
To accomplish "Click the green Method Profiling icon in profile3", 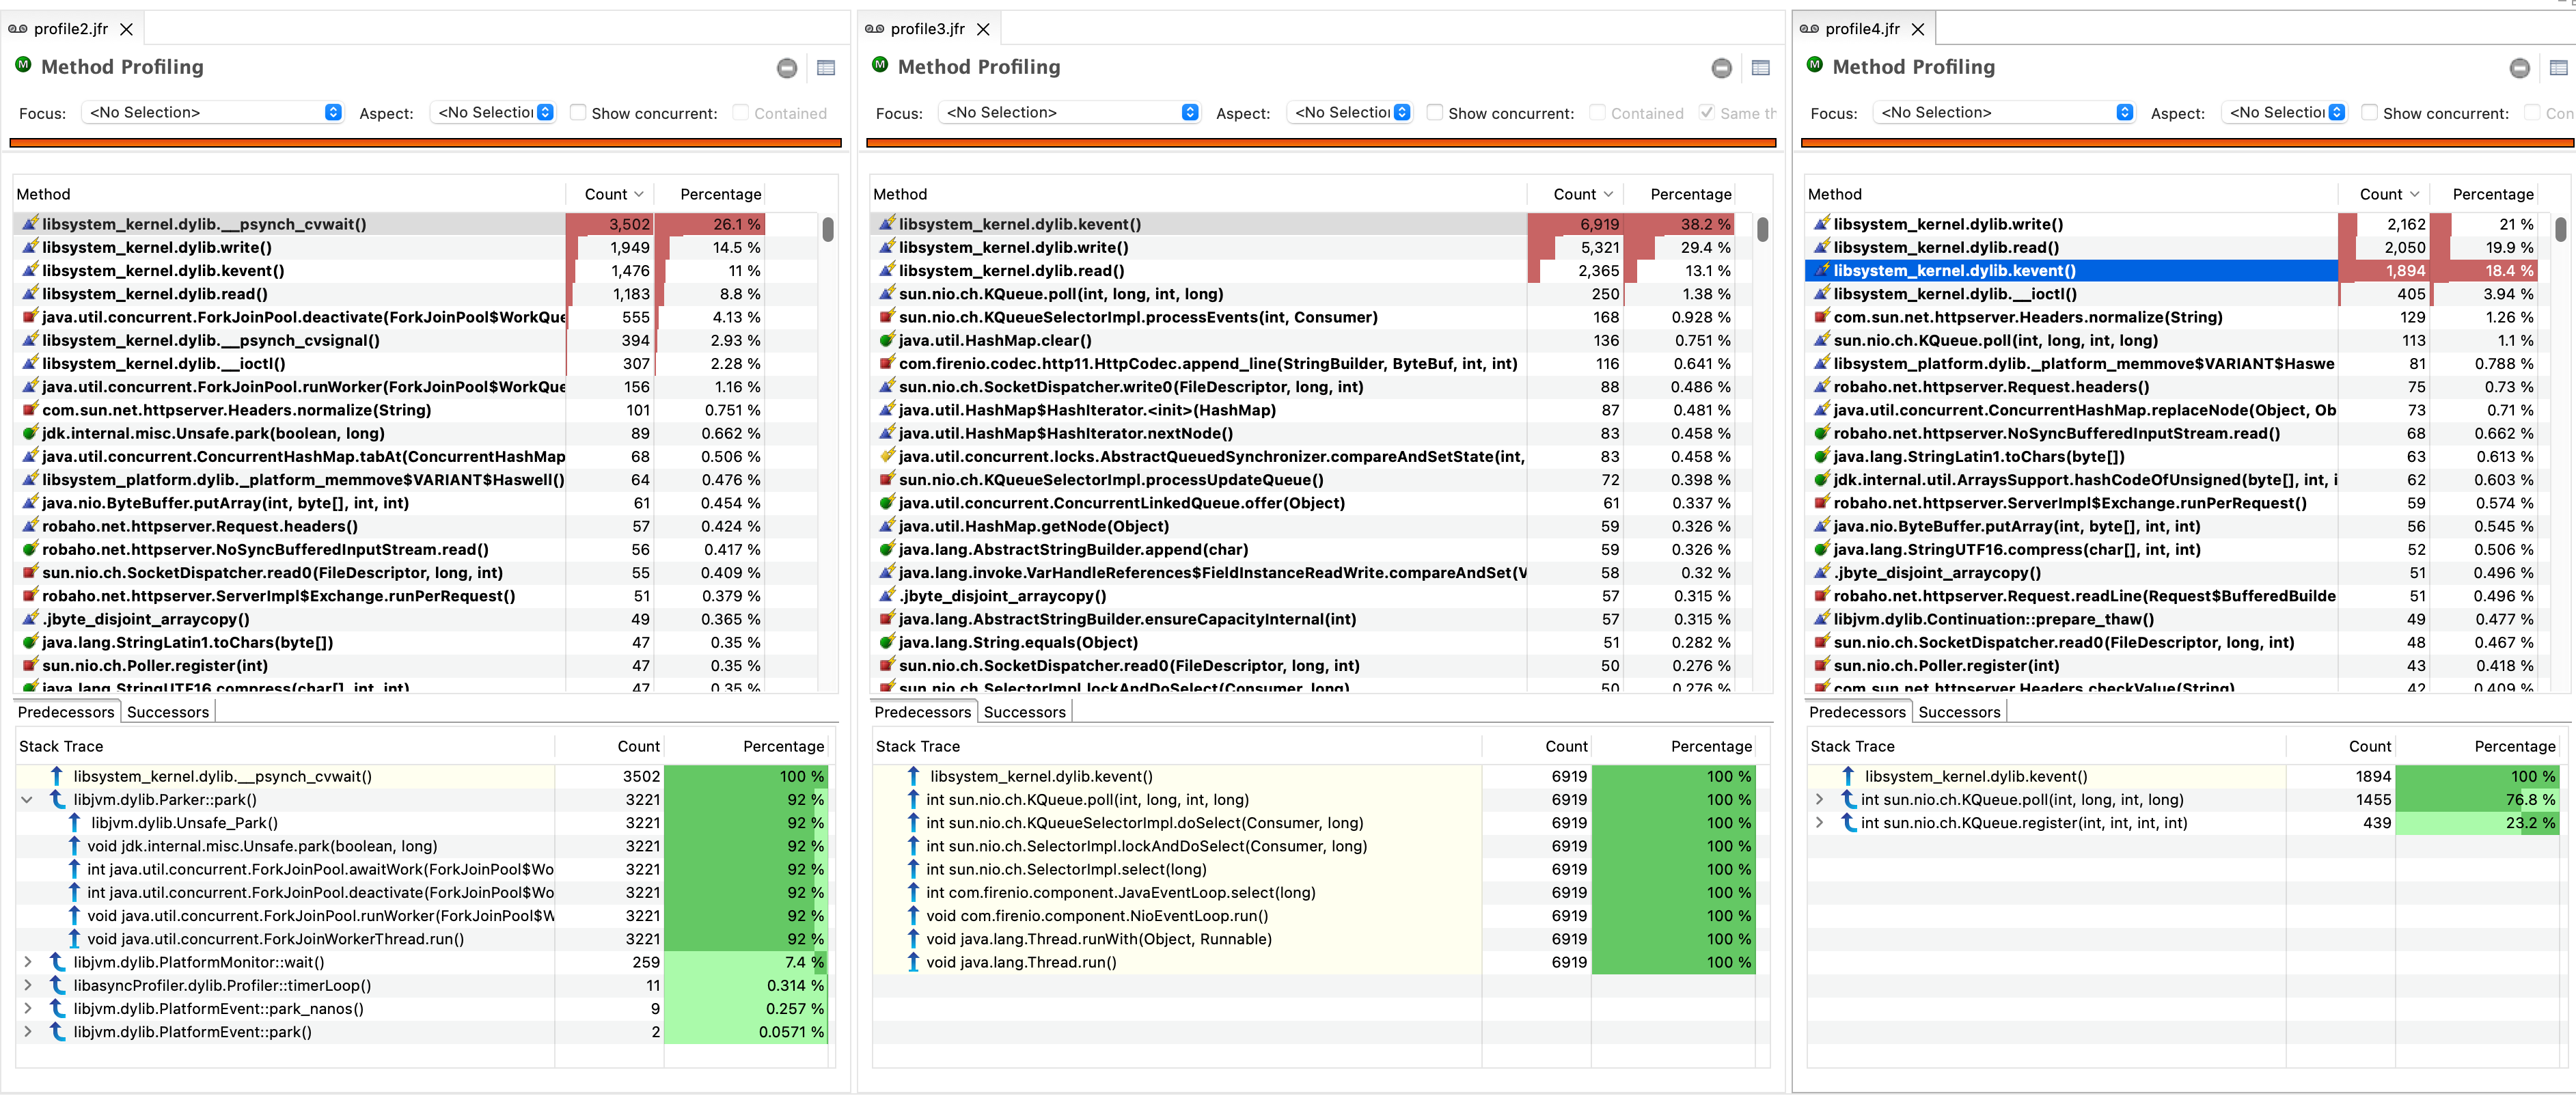I will point(880,65).
